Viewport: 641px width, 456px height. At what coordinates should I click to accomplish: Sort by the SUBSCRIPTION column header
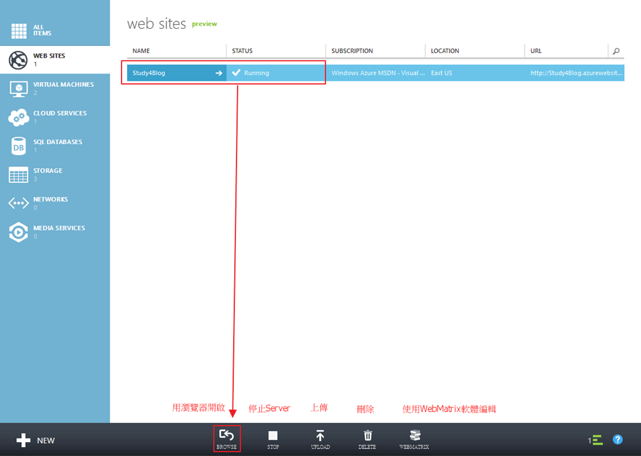tap(352, 51)
